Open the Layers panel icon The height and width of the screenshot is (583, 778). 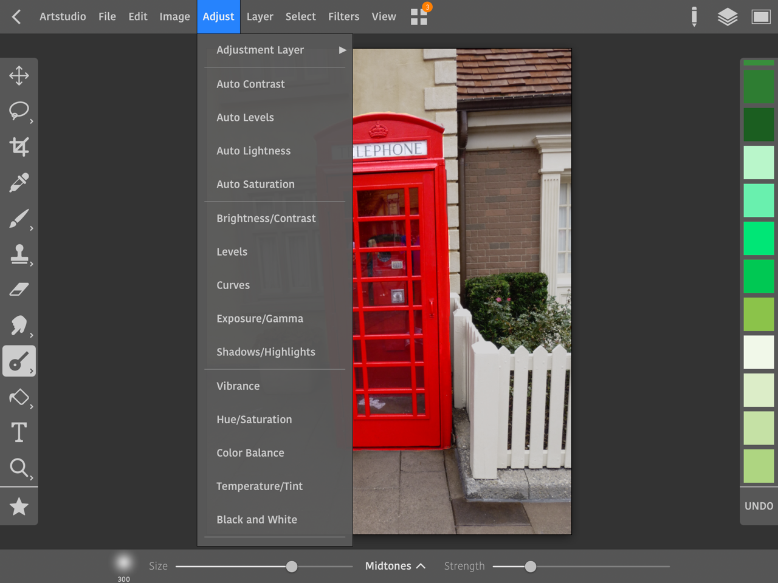coord(727,17)
